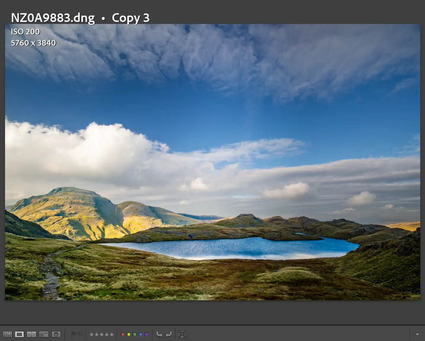
Task: Click the draw face region tool
Action: coord(182,334)
